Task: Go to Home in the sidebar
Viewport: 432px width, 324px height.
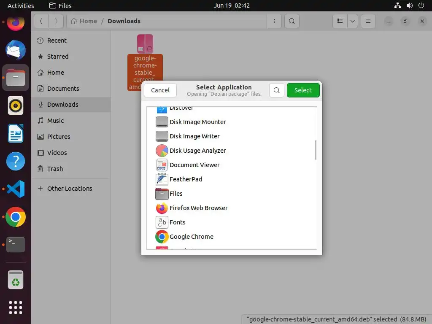Action: (71, 73)
